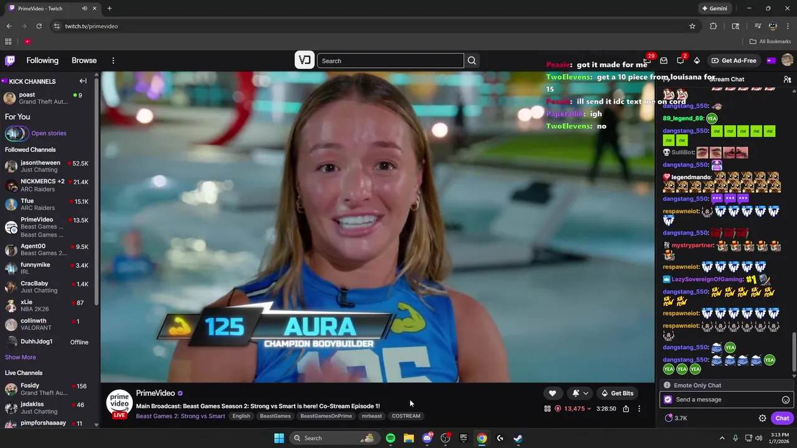
Task: Select the mrbeast tag
Action: 372,416
